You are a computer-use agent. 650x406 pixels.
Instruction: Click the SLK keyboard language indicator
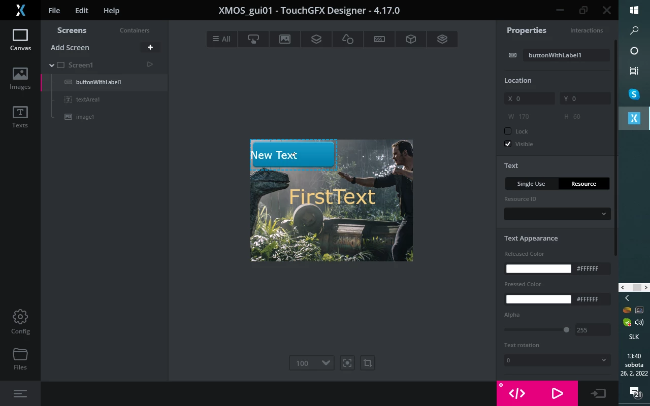coord(634,336)
